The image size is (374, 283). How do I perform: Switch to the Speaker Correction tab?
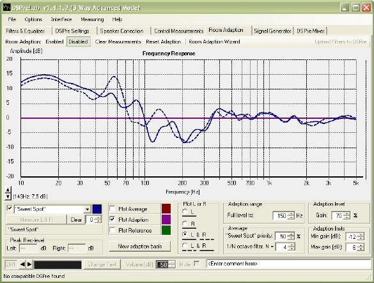[x=121, y=31]
